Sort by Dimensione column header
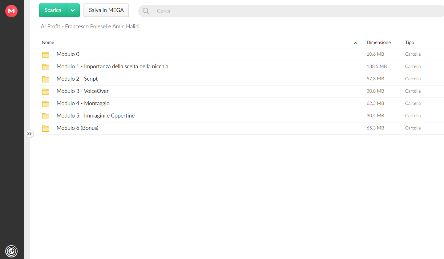 point(379,42)
